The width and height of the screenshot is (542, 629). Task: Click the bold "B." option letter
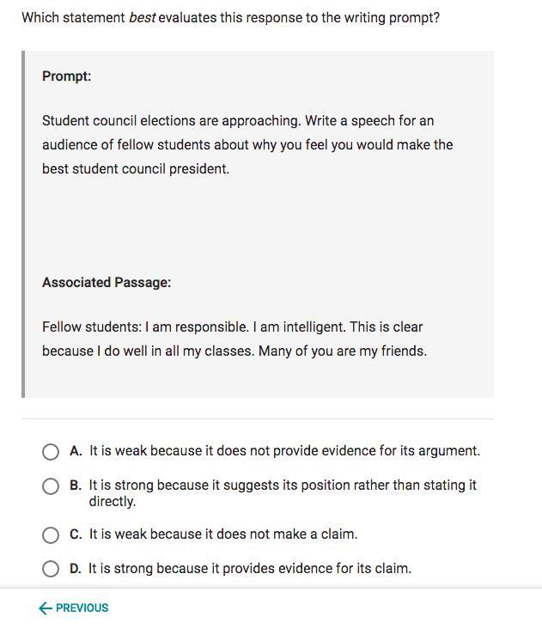point(76,485)
